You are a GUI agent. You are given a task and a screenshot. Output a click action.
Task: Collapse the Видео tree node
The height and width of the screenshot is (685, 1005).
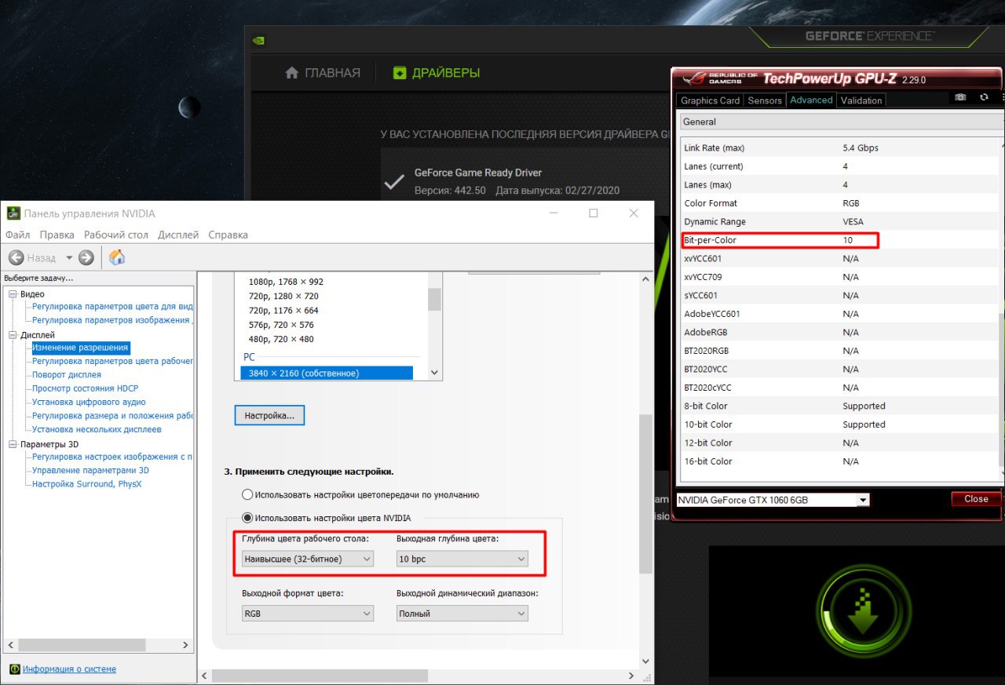pos(13,294)
